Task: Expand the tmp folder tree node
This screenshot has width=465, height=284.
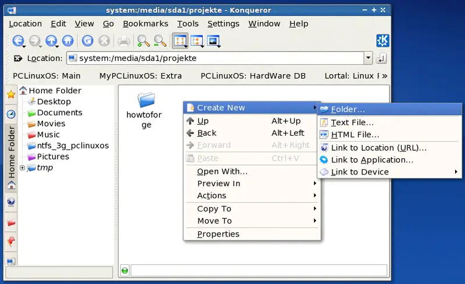Action: click(x=22, y=168)
